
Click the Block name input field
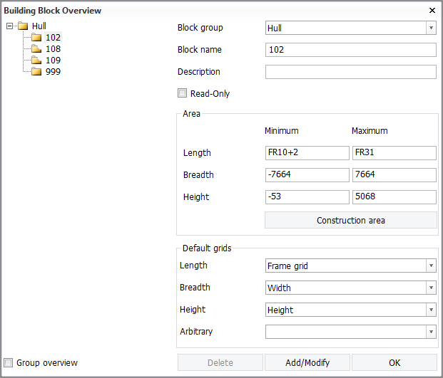click(350, 50)
